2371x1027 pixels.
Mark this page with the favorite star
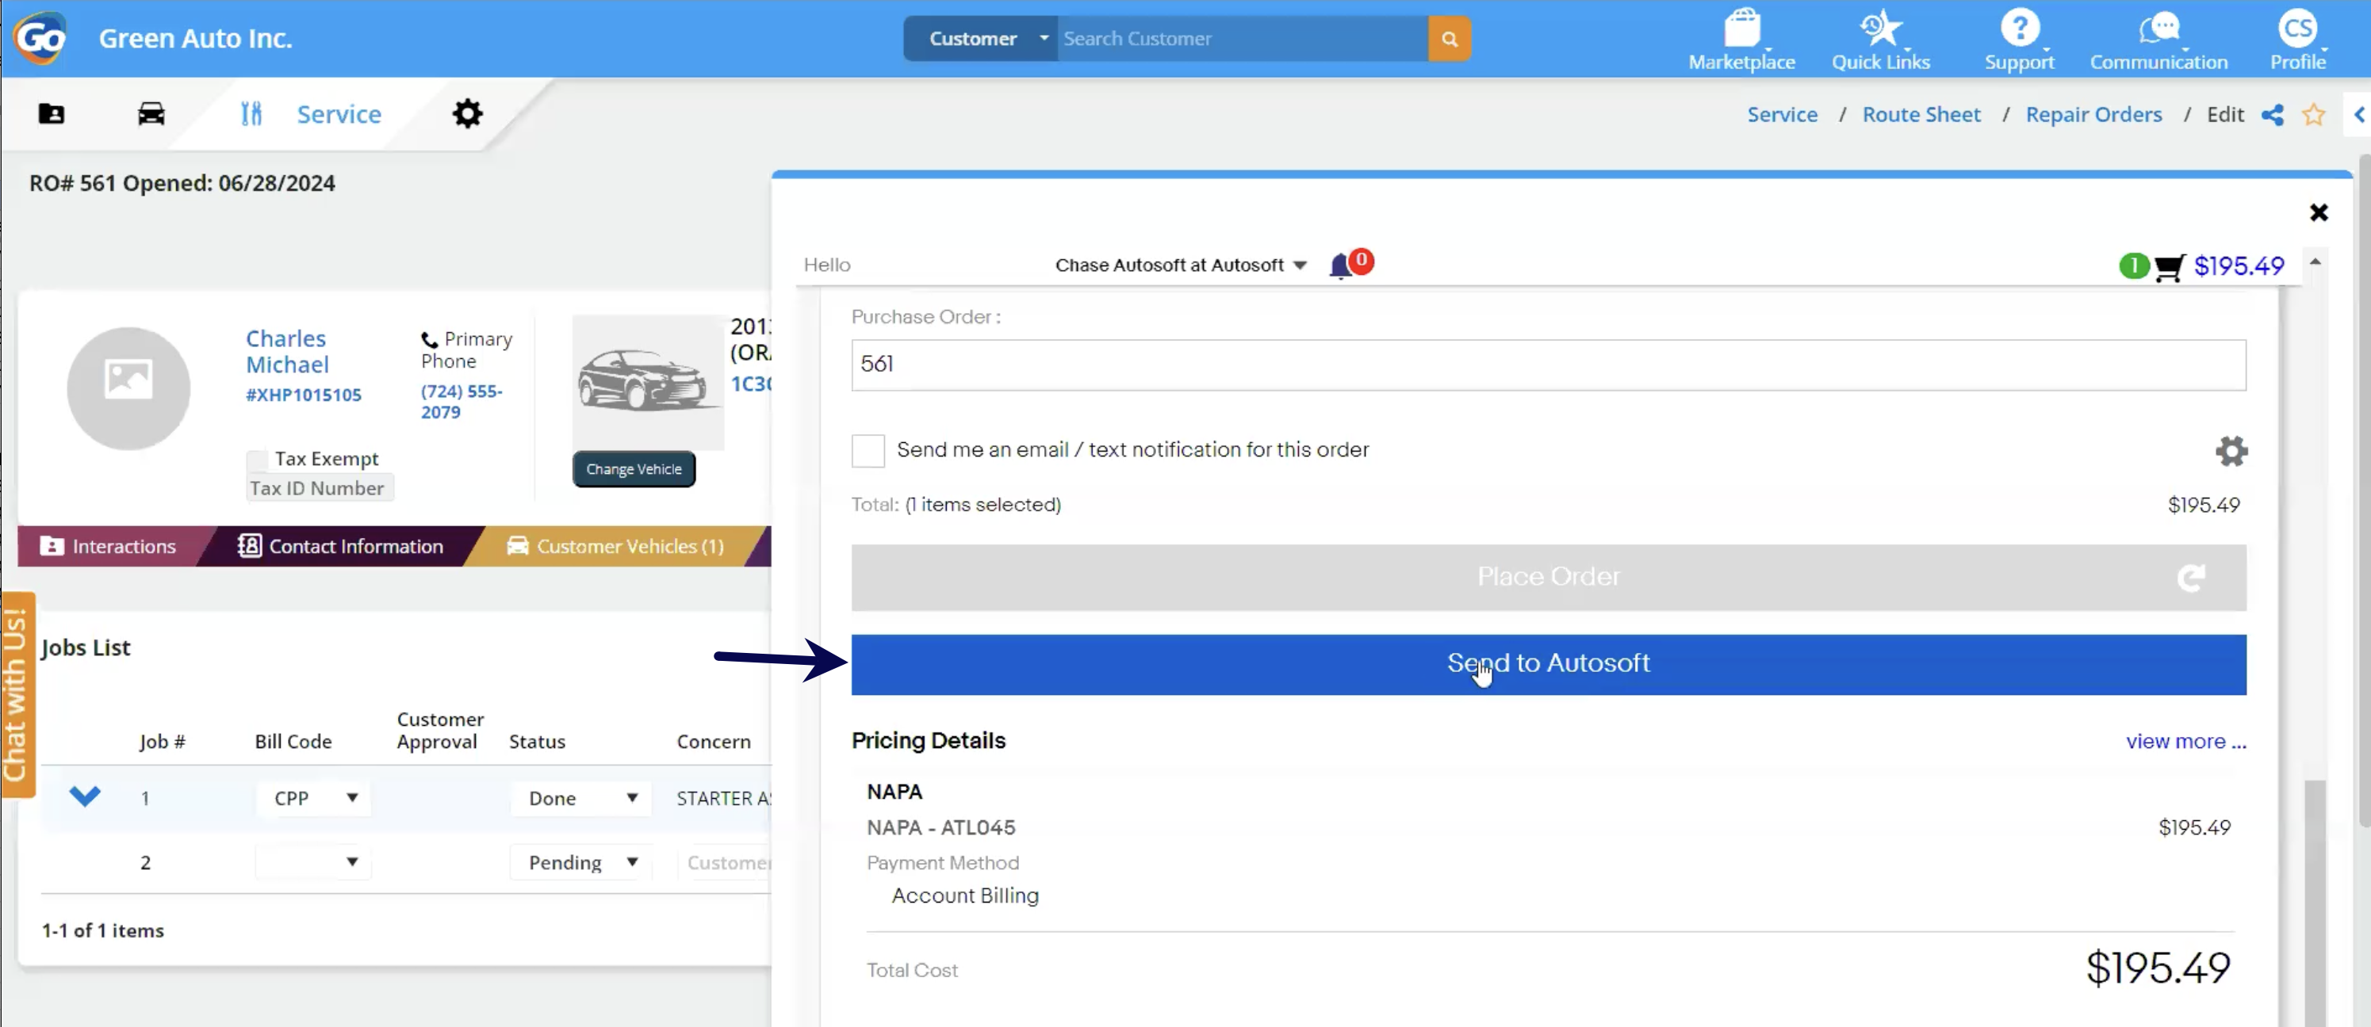tap(2313, 115)
